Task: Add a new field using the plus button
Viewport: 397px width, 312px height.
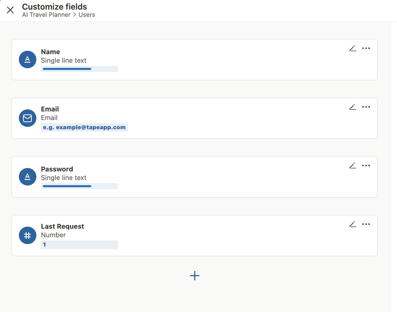Action: (x=194, y=276)
